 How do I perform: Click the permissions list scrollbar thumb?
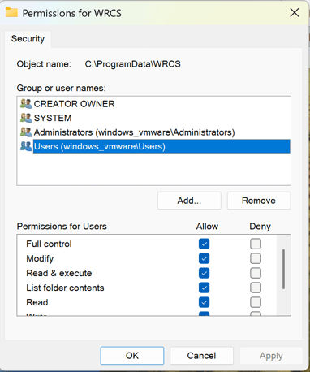point(283,269)
